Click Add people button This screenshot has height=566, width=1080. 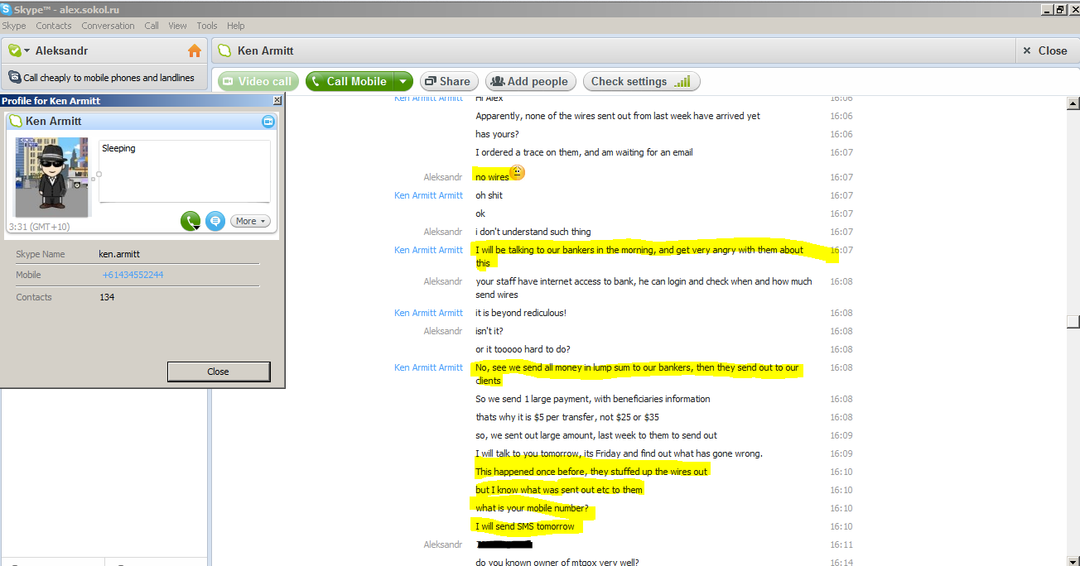530,81
